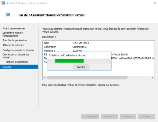
Task: Jump to the Affecter la mémoire step
Action: (13, 45)
